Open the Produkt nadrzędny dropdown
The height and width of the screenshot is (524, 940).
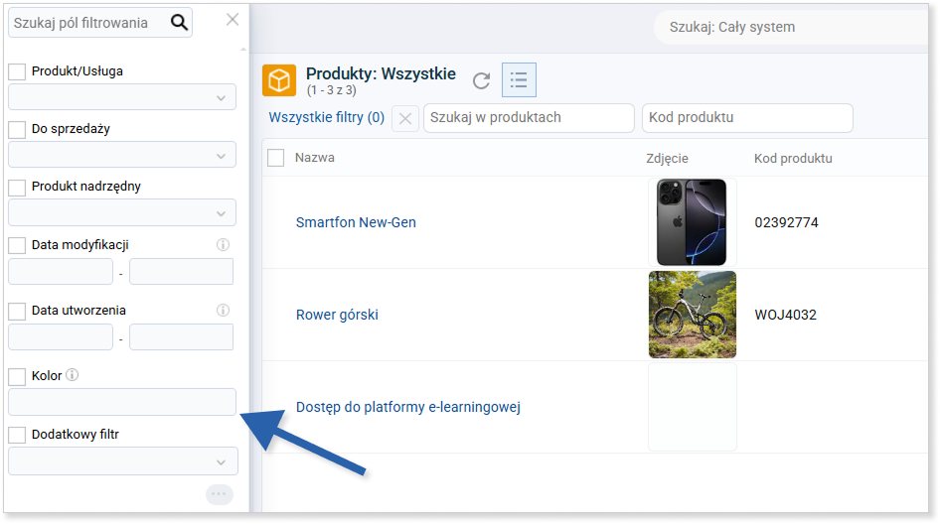122,212
